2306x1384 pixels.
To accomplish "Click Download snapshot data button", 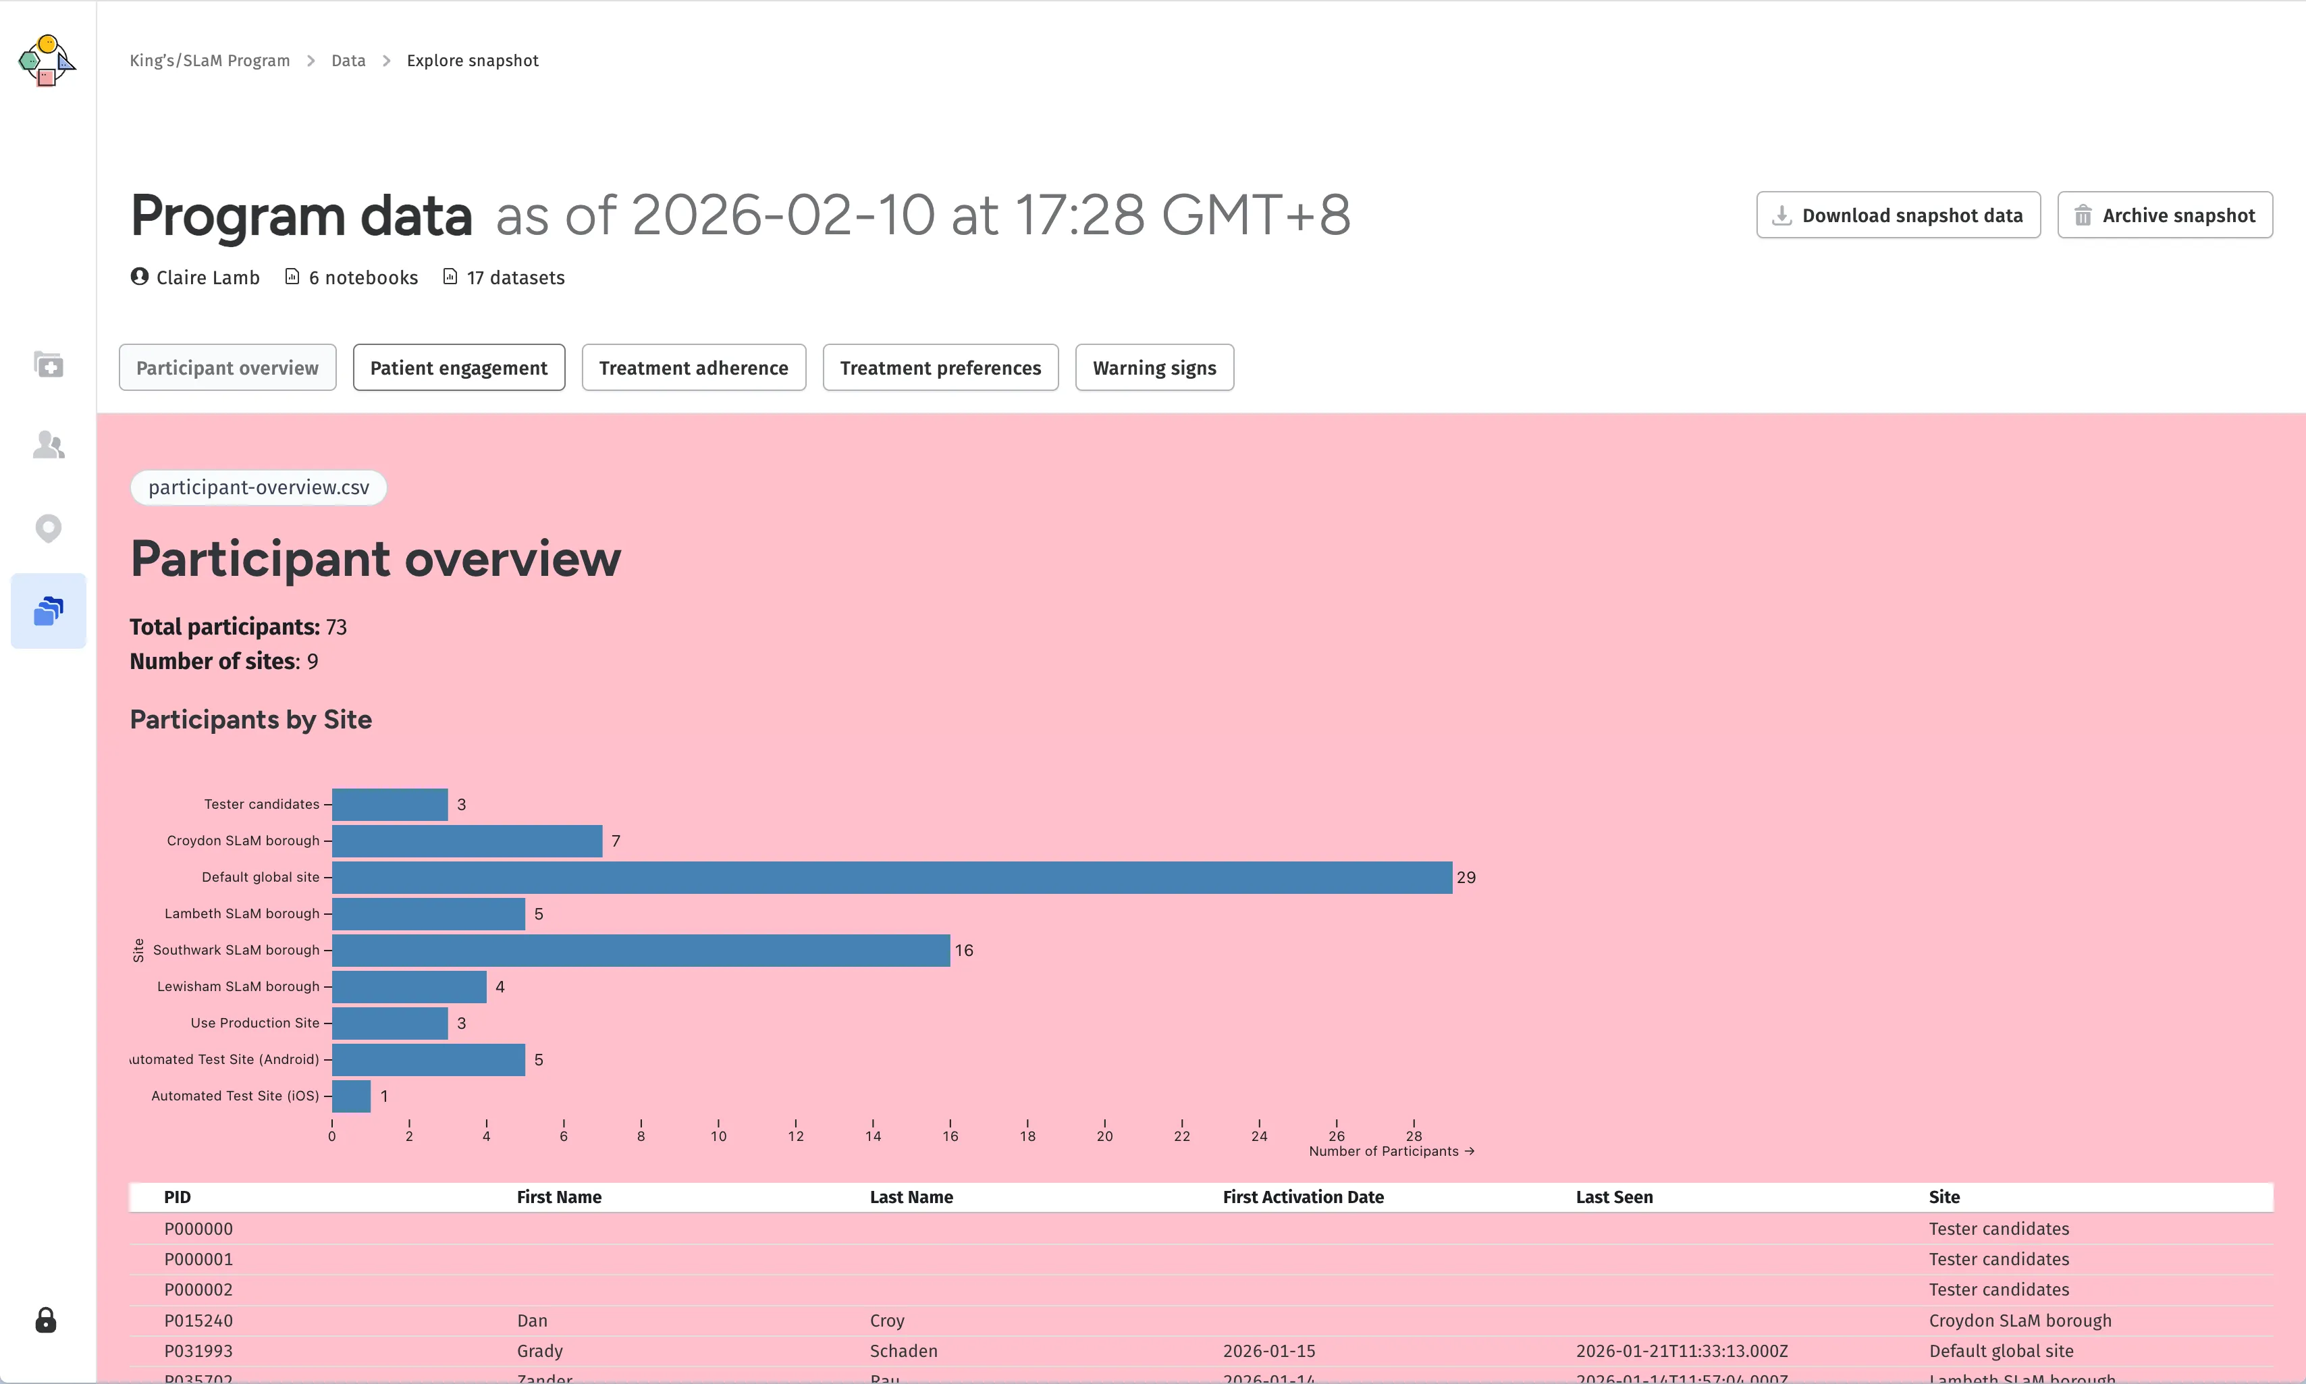I will point(1898,215).
